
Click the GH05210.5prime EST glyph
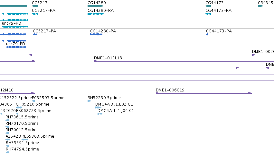click(19, 107)
